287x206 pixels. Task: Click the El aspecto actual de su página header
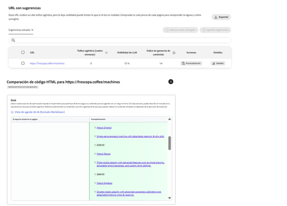(25, 119)
